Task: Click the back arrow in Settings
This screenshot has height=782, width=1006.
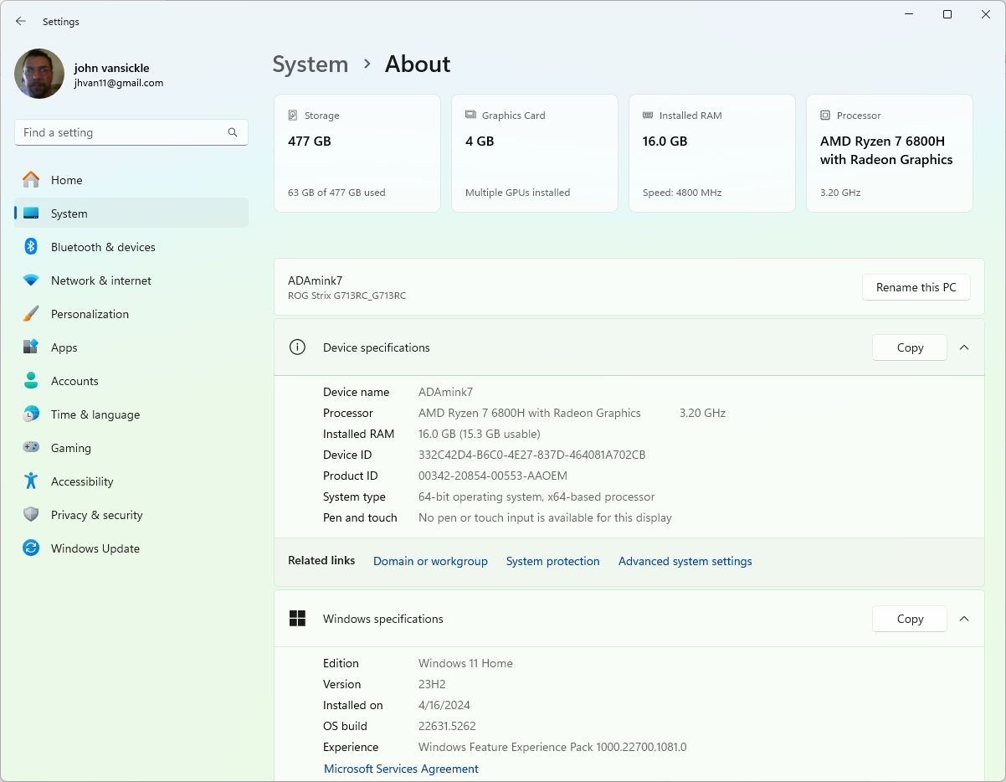Action: point(21,22)
